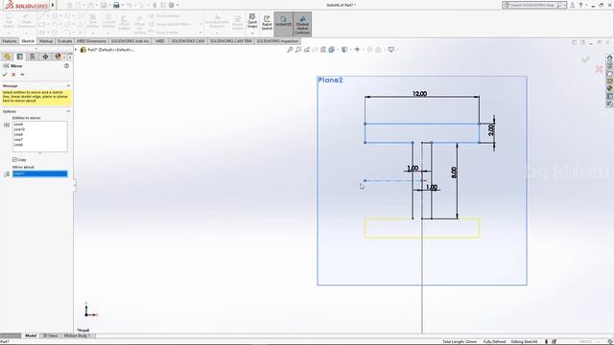
Task: Switch to the Model bottom tab
Action: point(31,335)
